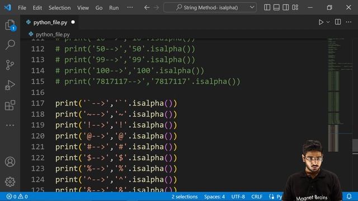Minimize the VS Code window
358x201 pixels.
pyautogui.click(x=310, y=7)
